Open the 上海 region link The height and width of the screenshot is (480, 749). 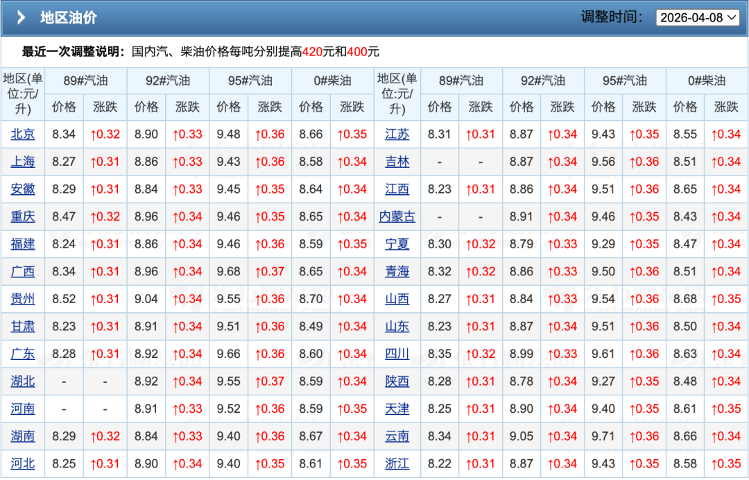[x=23, y=162]
